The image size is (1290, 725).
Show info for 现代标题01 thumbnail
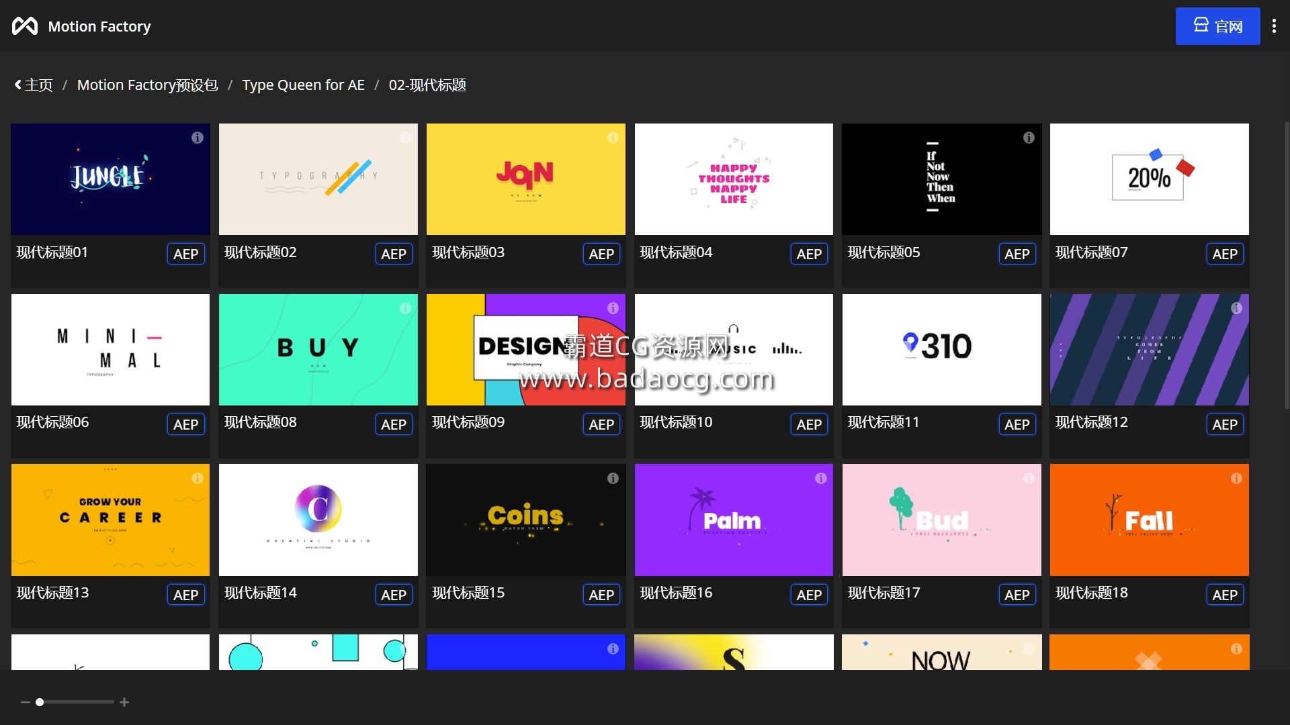[x=198, y=138]
